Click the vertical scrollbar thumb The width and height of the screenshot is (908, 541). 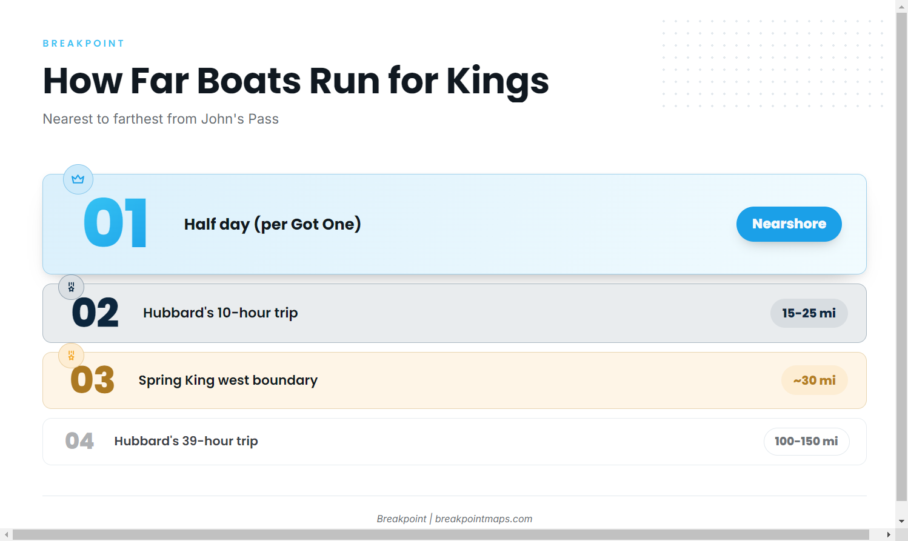pos(902,256)
